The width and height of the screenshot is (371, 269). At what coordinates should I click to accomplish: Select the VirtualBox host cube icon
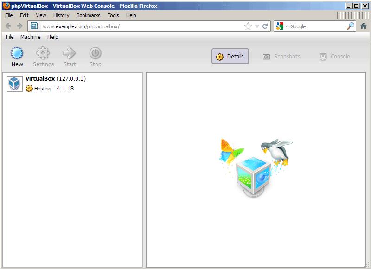pyautogui.click(x=15, y=83)
